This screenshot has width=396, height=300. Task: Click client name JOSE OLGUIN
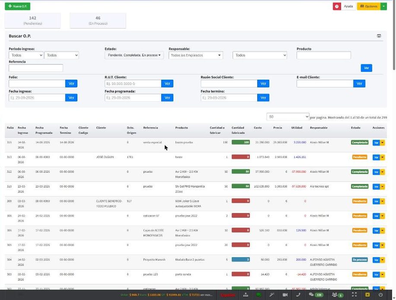pyautogui.click(x=105, y=157)
